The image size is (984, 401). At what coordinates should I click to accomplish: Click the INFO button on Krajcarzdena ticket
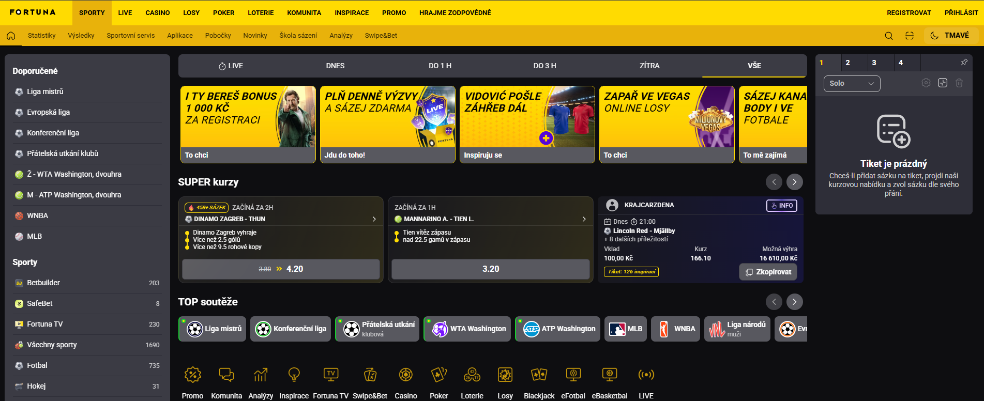pyautogui.click(x=782, y=206)
